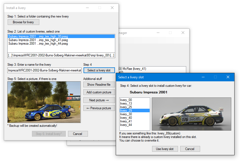Screen dimensions: 240x161
Task: Choose livery_00 in the slot list
Action: coord(135,100)
